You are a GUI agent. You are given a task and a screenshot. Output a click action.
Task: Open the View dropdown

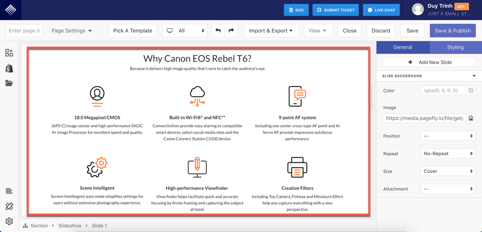[318, 31]
